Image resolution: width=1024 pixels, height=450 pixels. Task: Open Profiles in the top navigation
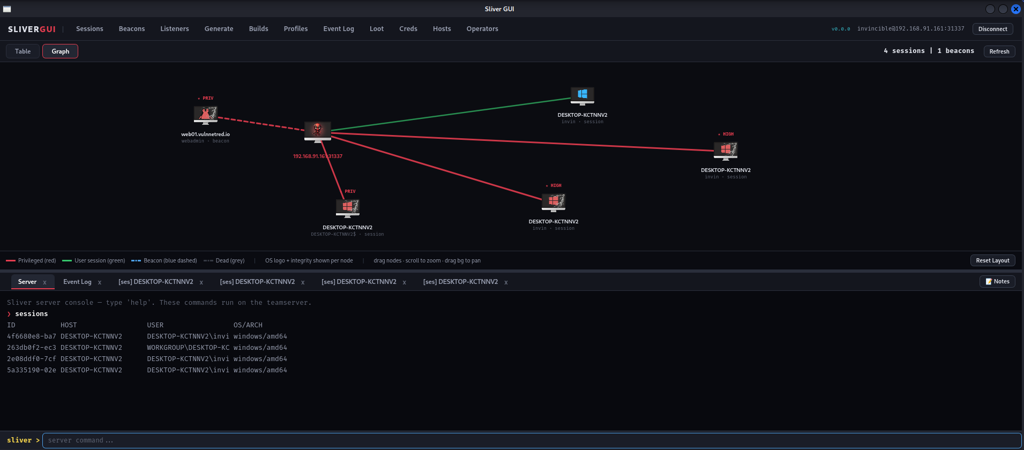pos(296,29)
